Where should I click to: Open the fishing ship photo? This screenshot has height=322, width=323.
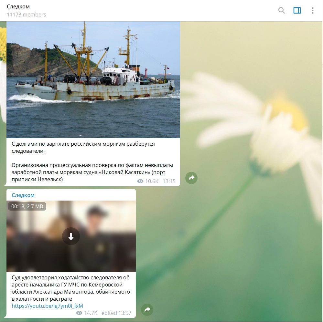click(93, 80)
